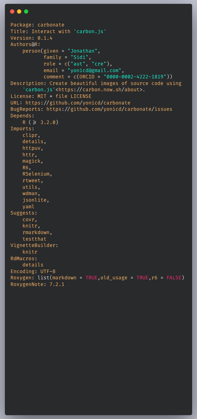Click the green maximize window dot

coord(26,11)
